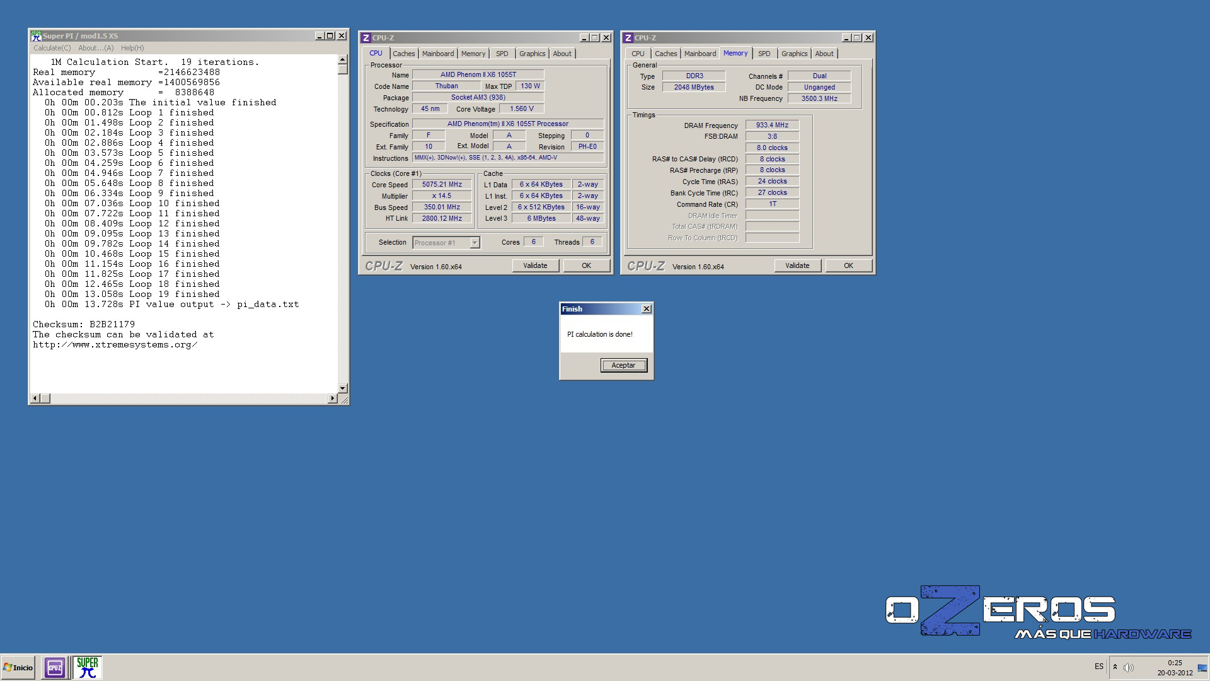
Task: Open the Help(H) menu in Super PI
Action: [132, 48]
